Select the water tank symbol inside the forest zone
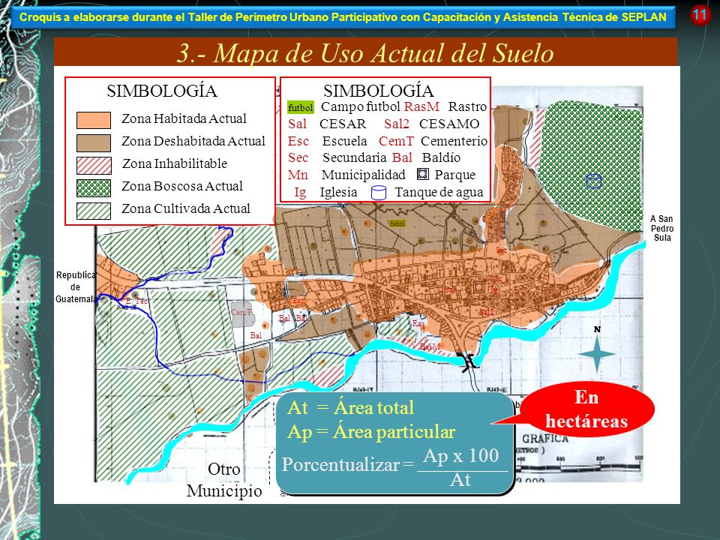Screen dimensions: 720x540 pyautogui.click(x=594, y=181)
